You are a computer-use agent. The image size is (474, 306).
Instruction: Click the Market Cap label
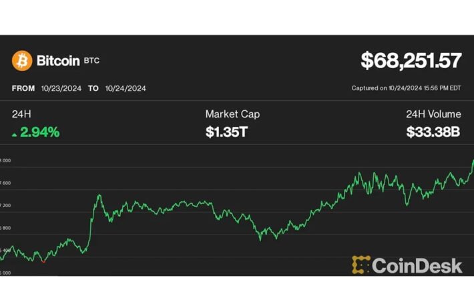(232, 114)
